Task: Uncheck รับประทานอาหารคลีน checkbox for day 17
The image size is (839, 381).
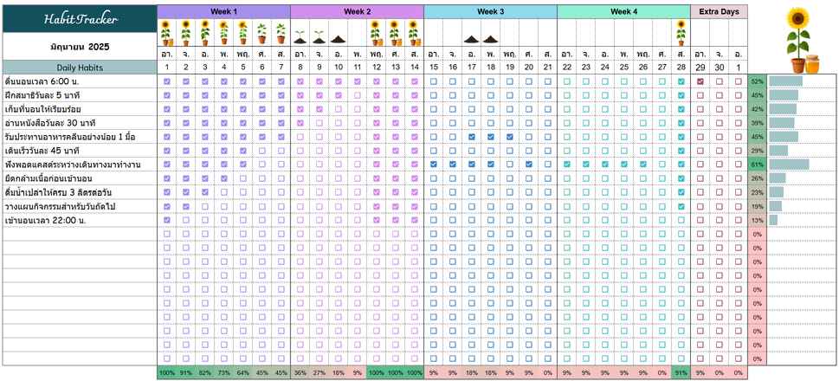Action: pyautogui.click(x=471, y=137)
